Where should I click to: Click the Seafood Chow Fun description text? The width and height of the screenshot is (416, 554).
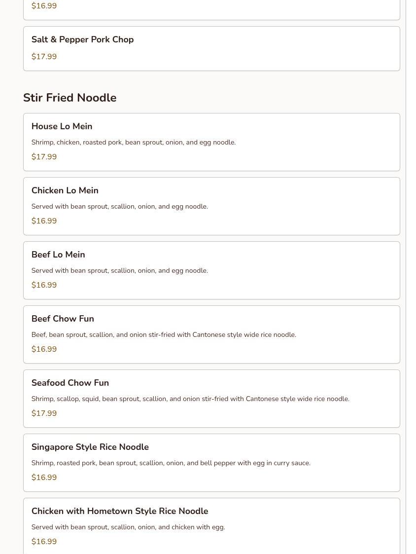click(x=190, y=399)
